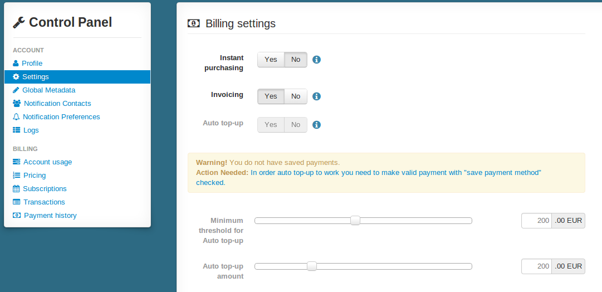Set Invoicing to No
Image resolution: width=602 pixels, height=292 pixels.
(x=296, y=96)
